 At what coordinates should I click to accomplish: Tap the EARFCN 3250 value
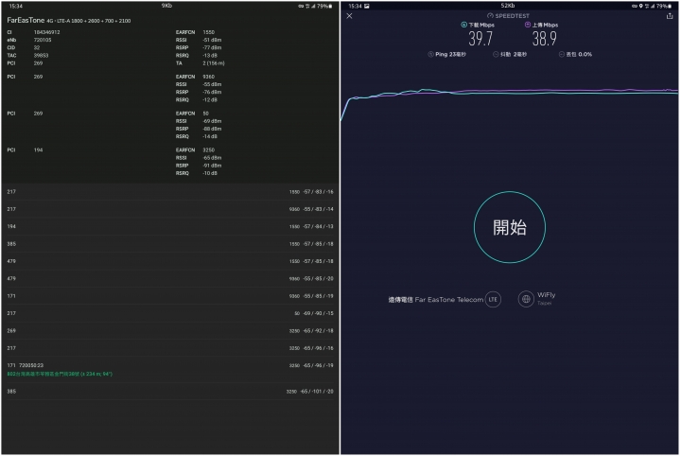click(208, 149)
